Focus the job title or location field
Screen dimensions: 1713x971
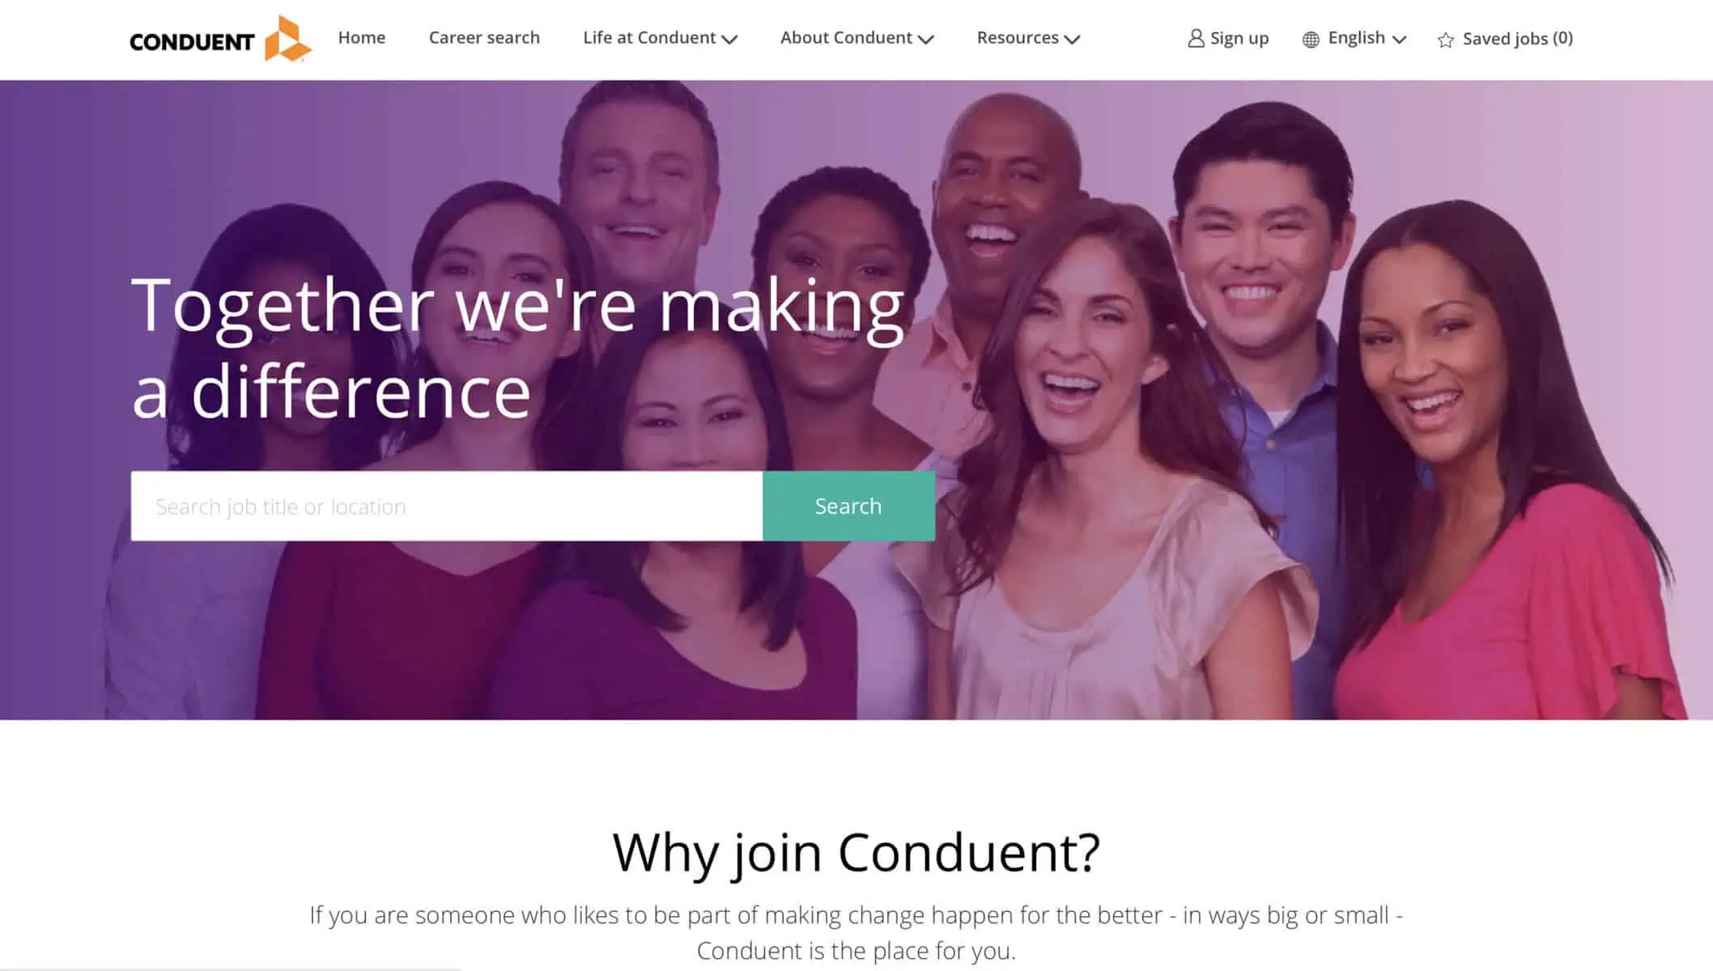447,506
